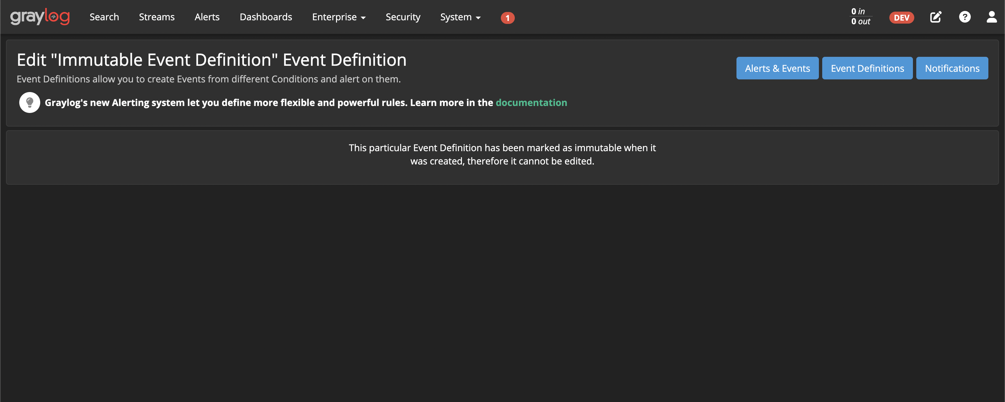The width and height of the screenshot is (1005, 402).
Task: Click the Search navigation entry
Action: [x=104, y=17]
